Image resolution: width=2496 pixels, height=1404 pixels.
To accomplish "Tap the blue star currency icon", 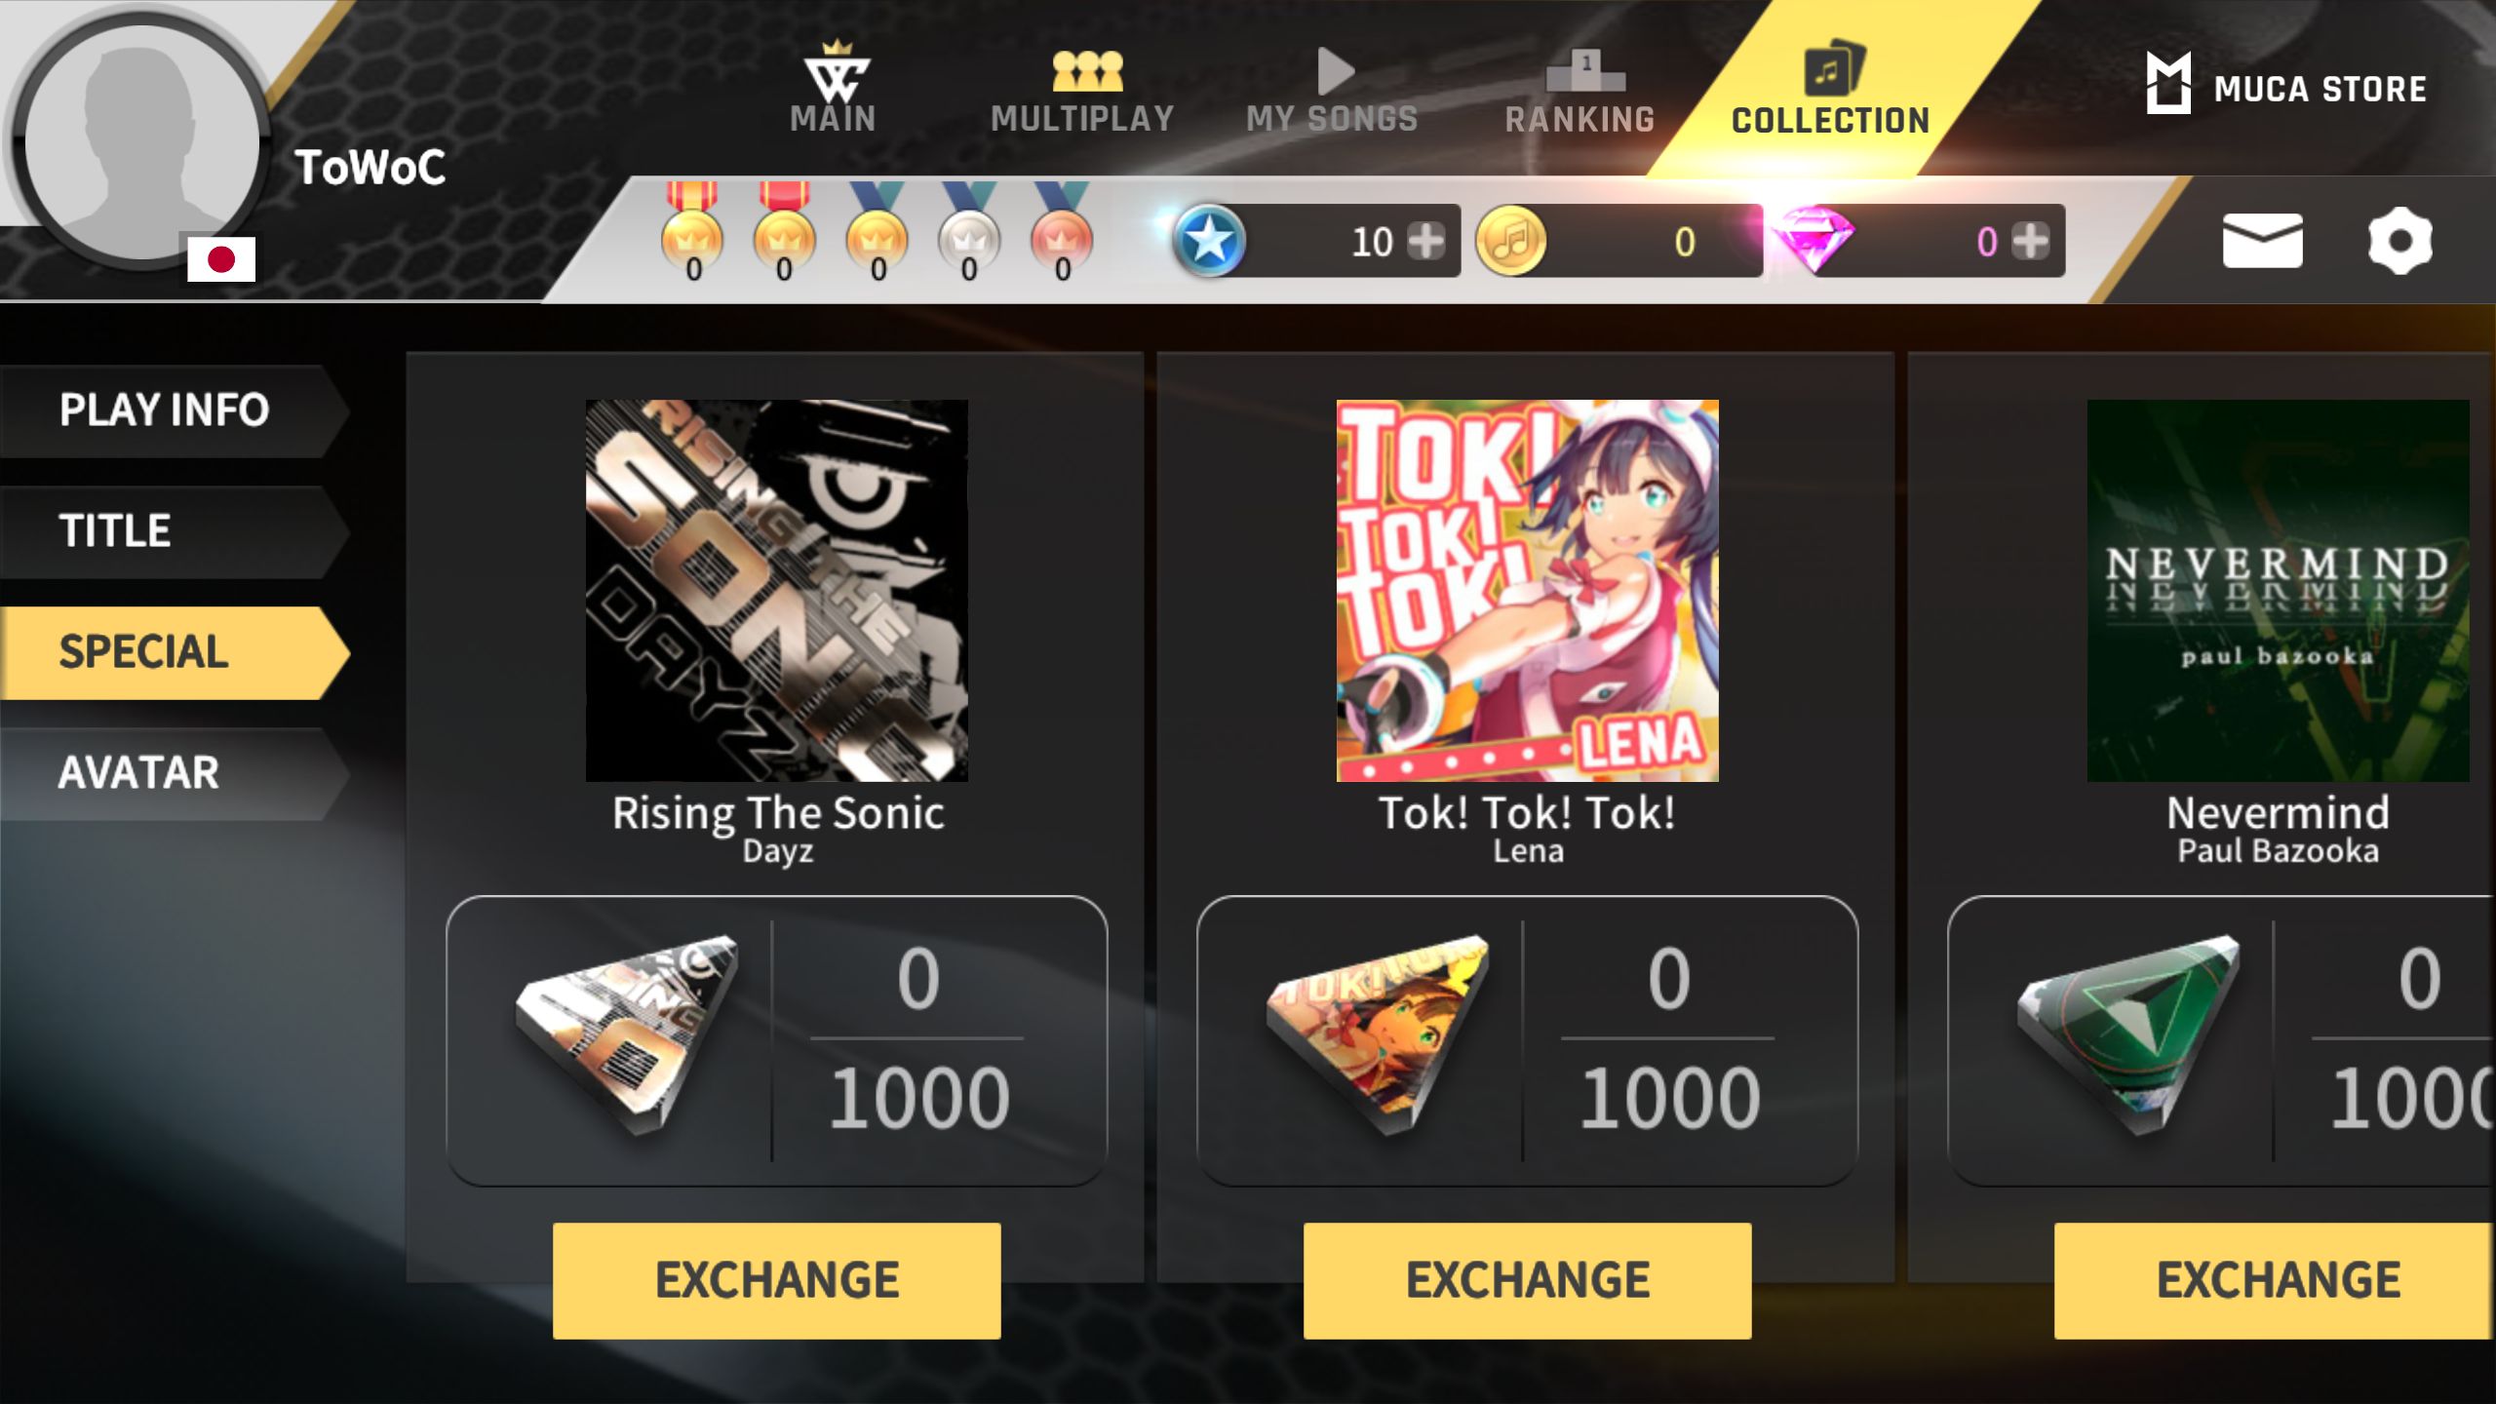I will (x=1209, y=241).
